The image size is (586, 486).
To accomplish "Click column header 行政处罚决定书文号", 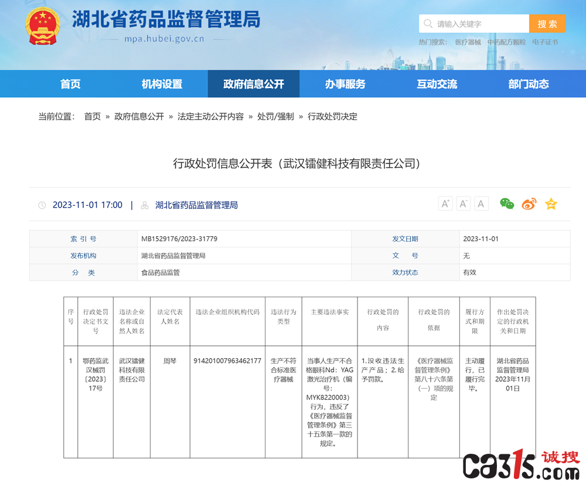I will [x=96, y=321].
